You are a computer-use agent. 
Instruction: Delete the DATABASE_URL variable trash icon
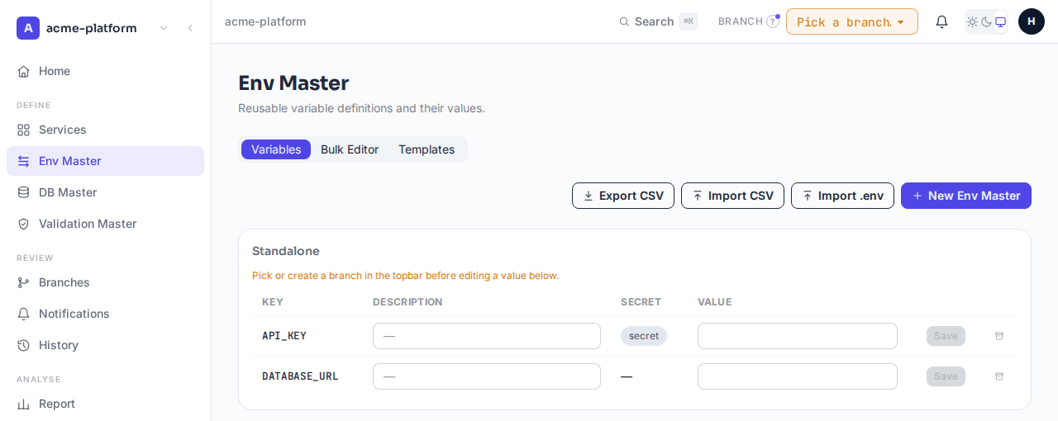click(x=999, y=376)
